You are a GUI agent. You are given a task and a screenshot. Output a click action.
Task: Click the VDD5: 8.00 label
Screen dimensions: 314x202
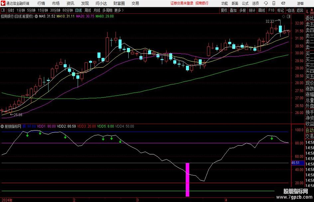pyautogui.click(x=106, y=126)
